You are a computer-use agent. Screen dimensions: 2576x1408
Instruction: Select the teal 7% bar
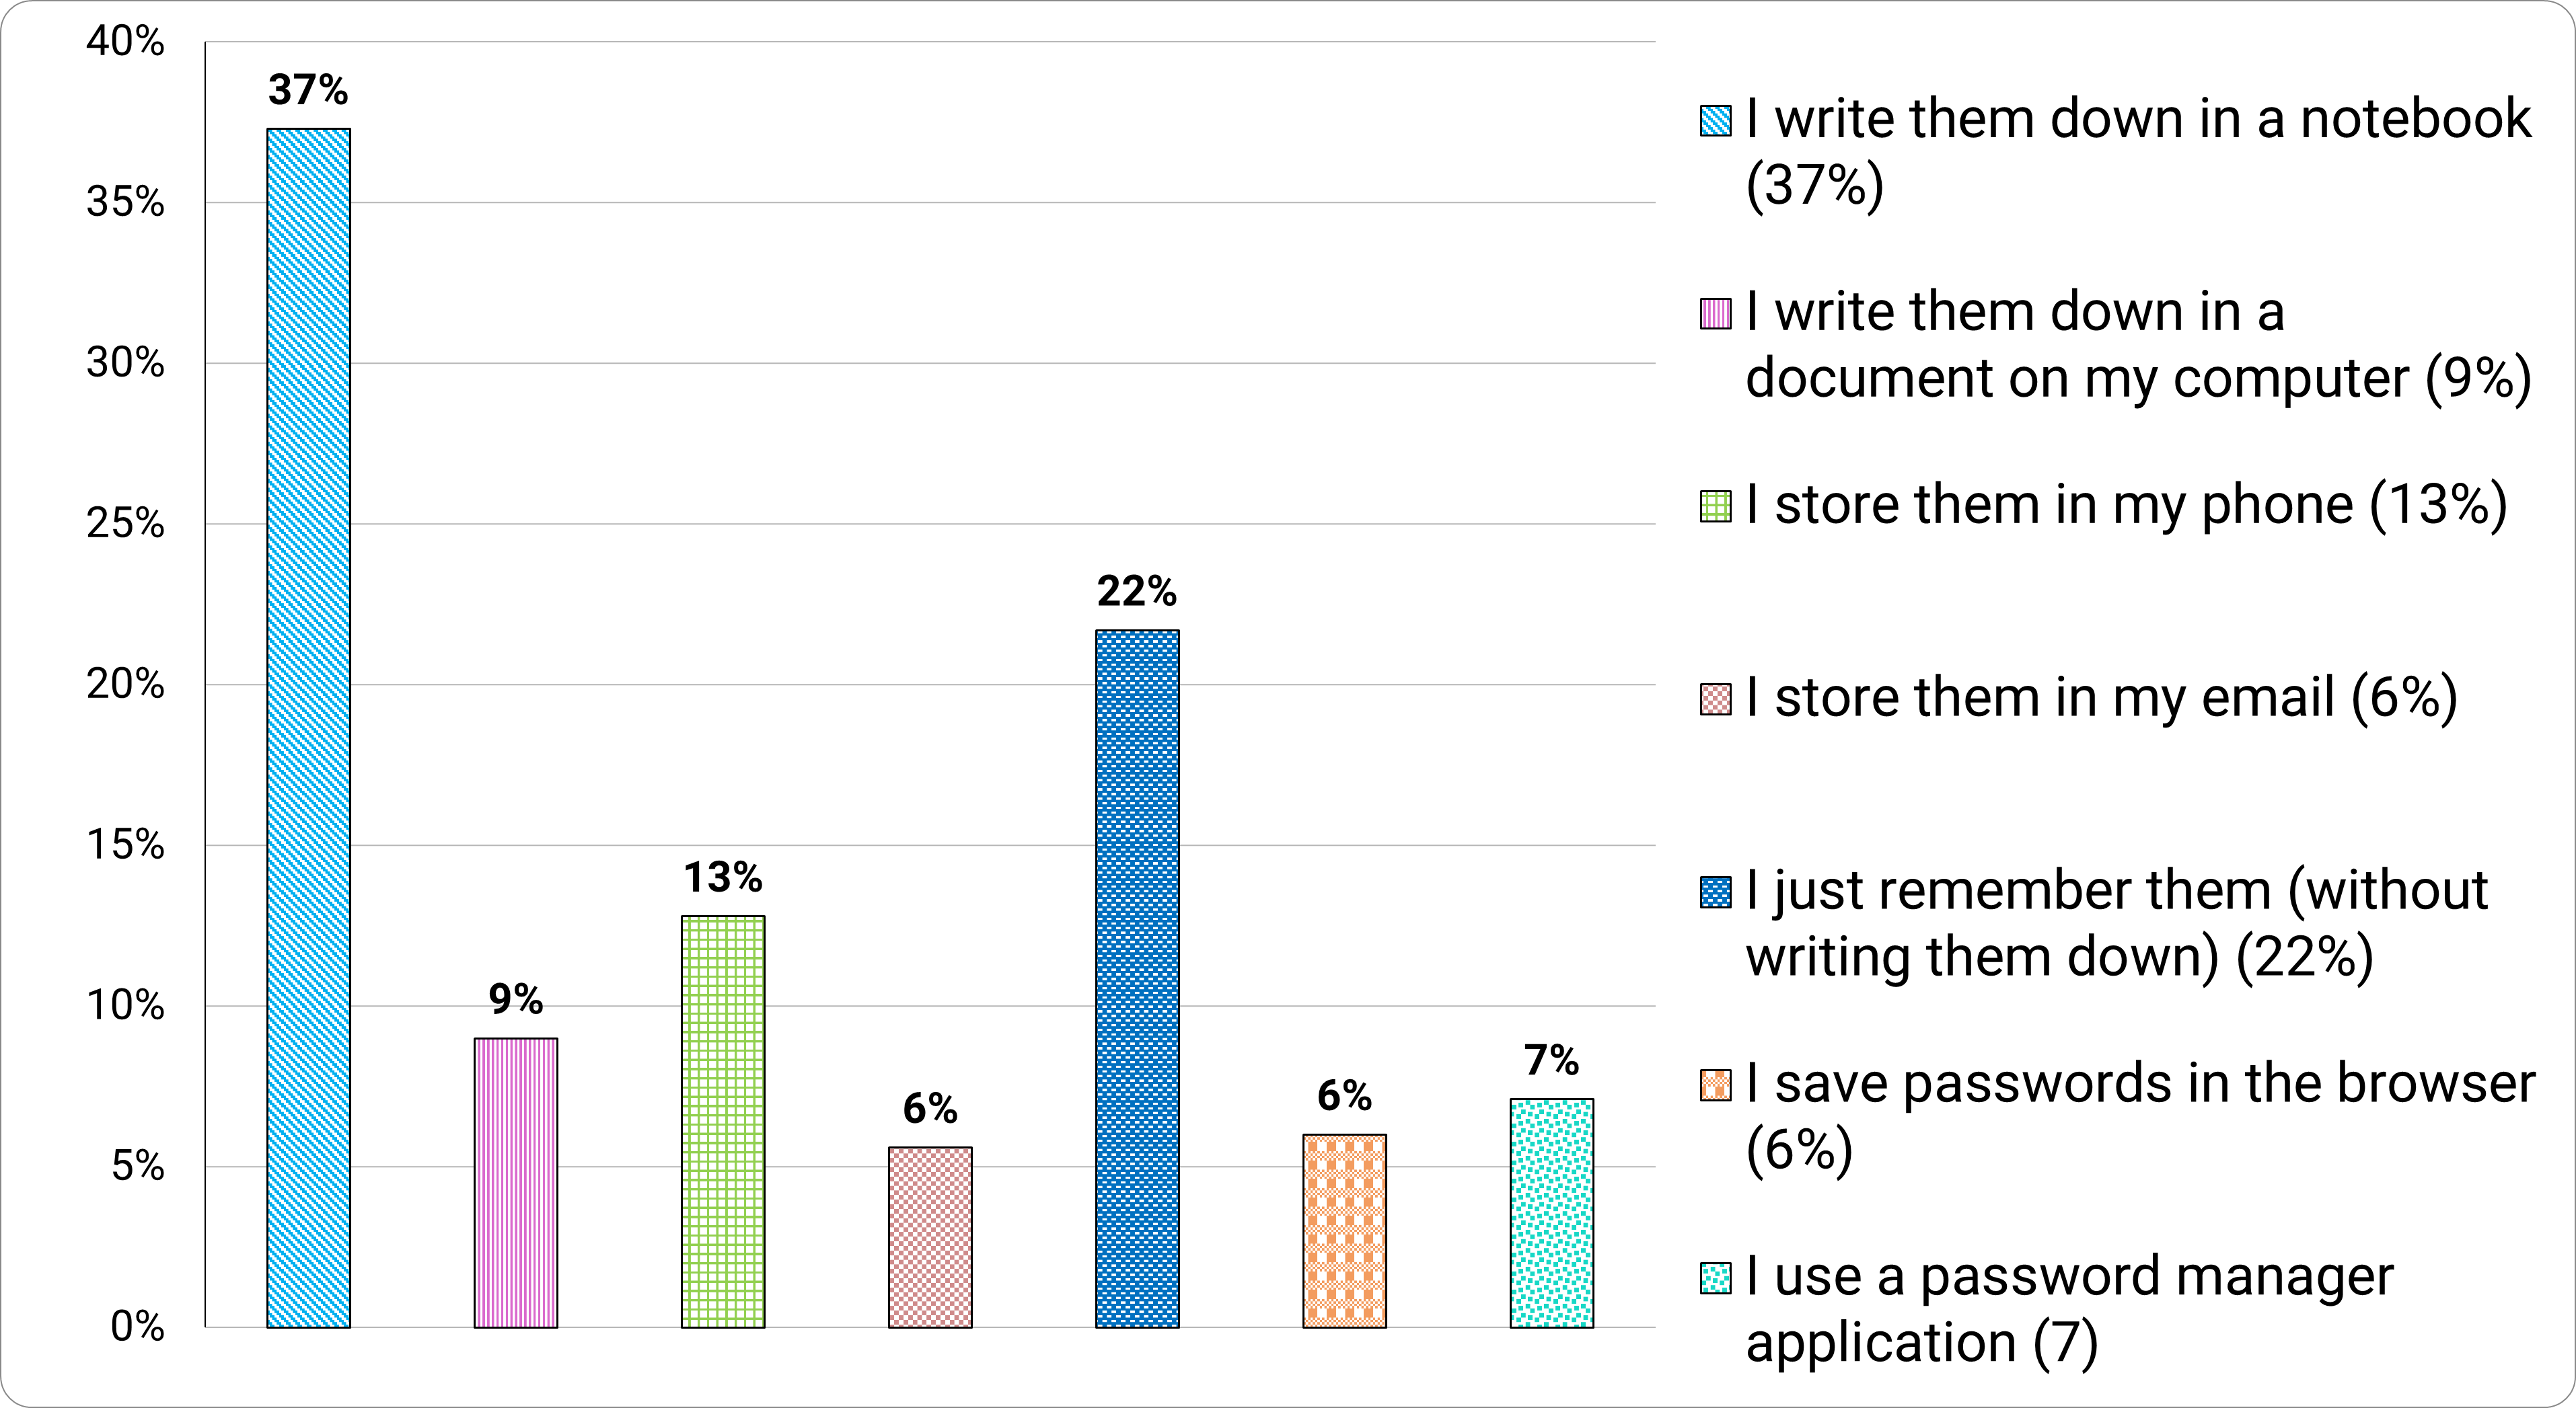click(1551, 1213)
